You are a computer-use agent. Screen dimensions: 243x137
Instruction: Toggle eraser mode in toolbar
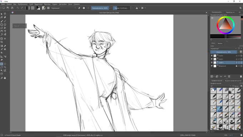pyautogui.click(x=79, y=8)
